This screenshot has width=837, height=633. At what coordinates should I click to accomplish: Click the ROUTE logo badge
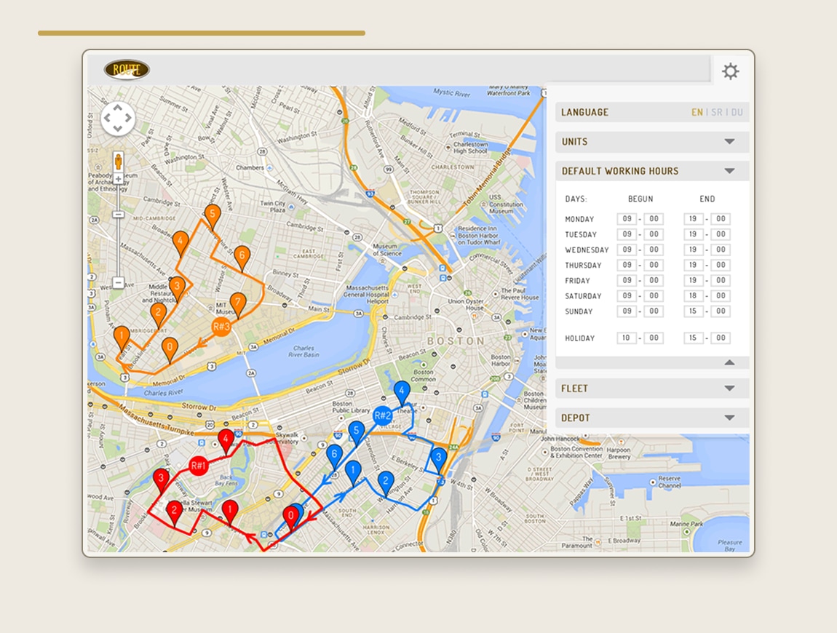click(x=127, y=69)
